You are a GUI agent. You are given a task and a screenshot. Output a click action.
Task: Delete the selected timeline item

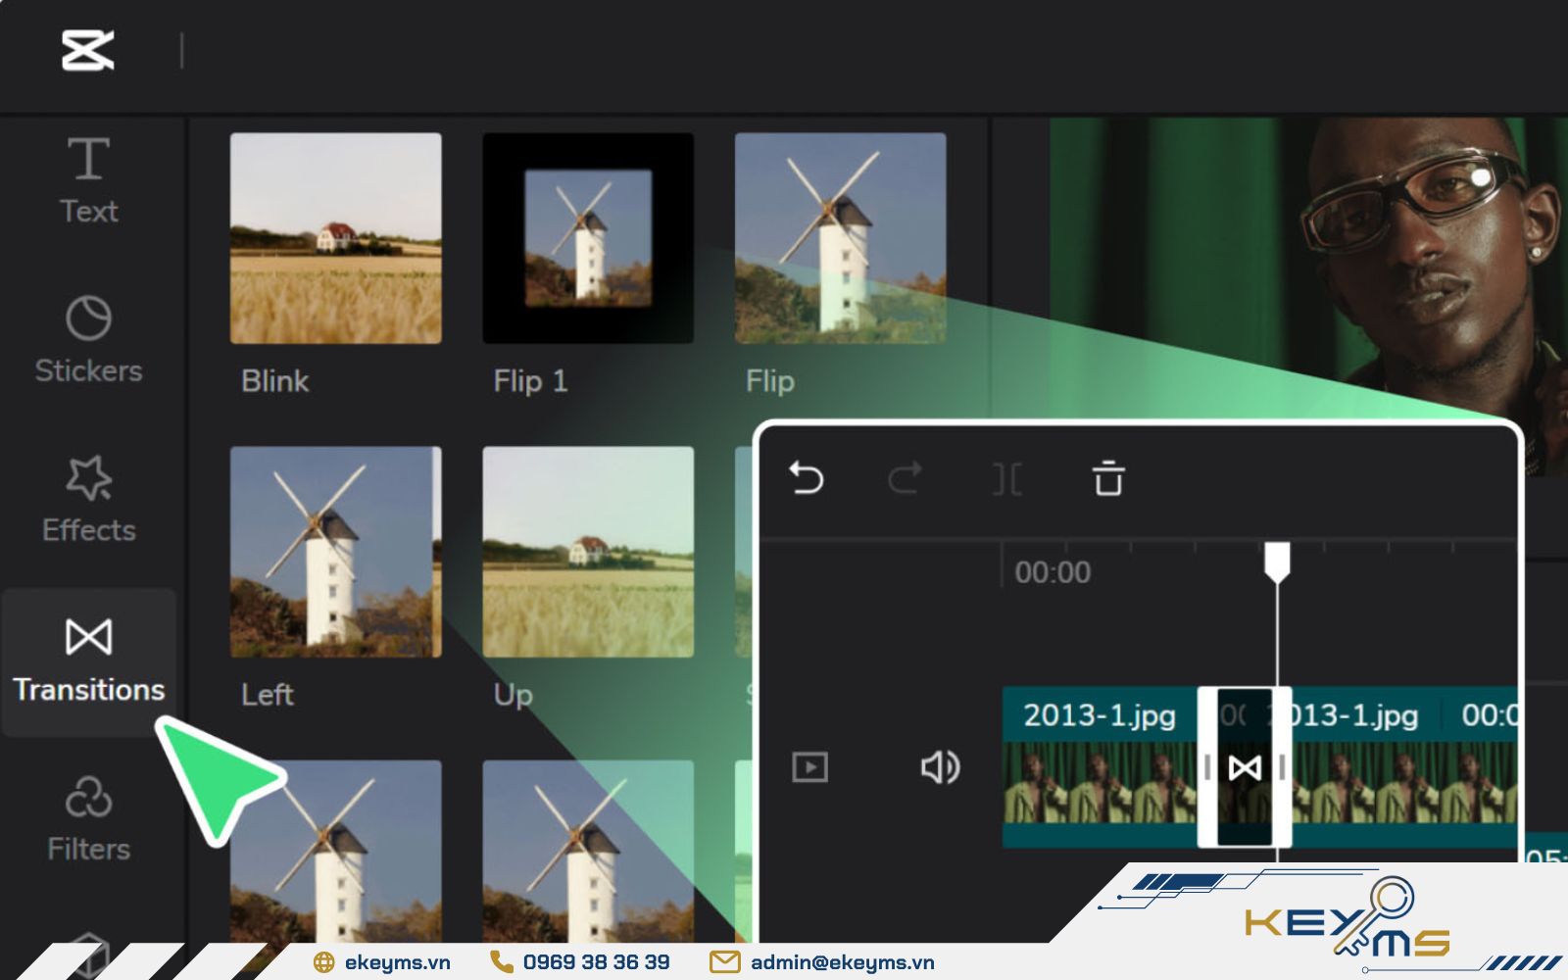(x=1108, y=479)
